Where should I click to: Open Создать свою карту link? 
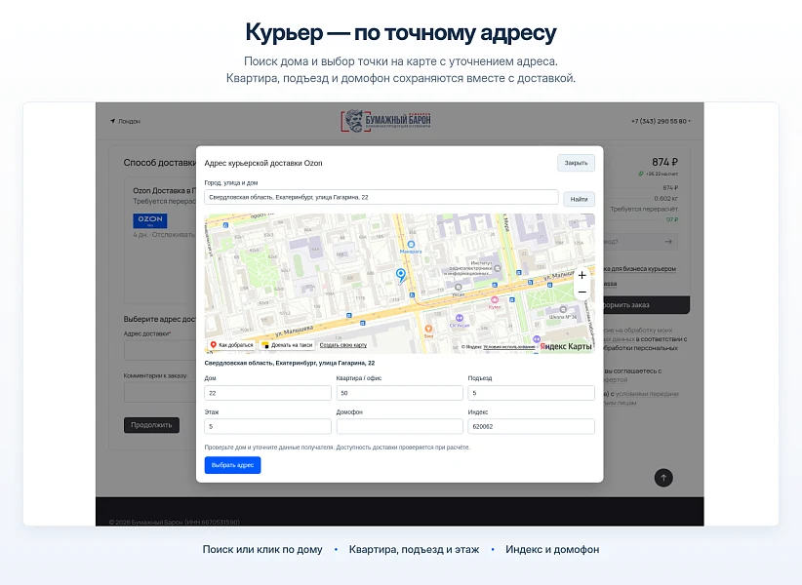pyautogui.click(x=343, y=345)
